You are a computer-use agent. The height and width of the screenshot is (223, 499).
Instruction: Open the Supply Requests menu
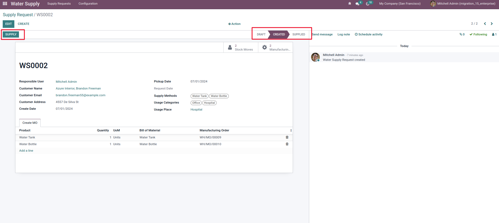pyautogui.click(x=59, y=4)
